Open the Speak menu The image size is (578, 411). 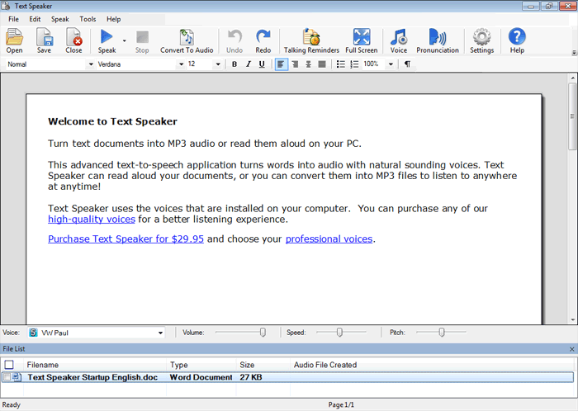pyautogui.click(x=60, y=18)
